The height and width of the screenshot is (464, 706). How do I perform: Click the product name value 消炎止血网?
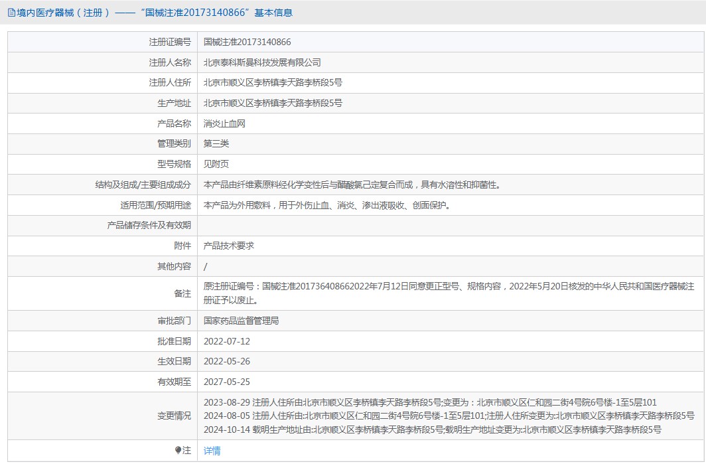pyautogui.click(x=224, y=123)
